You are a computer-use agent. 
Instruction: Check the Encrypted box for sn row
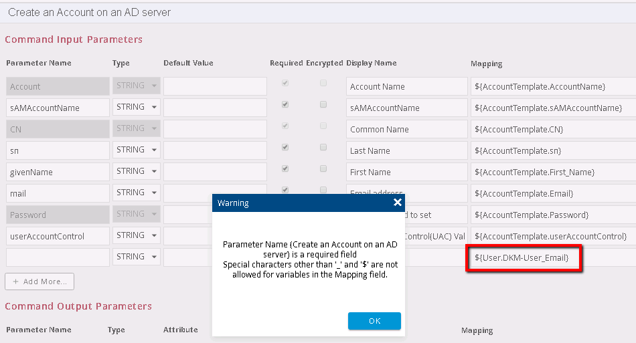click(x=323, y=148)
